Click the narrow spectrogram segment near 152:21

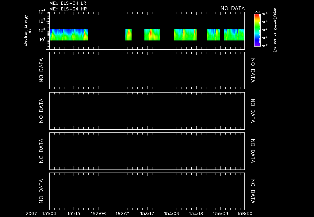tap(128, 35)
